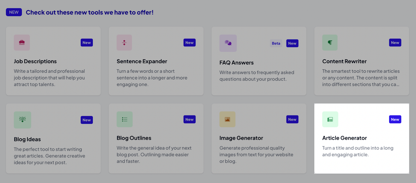
Task: Click the Beta badge on FAQ Answers
Action: point(276,43)
